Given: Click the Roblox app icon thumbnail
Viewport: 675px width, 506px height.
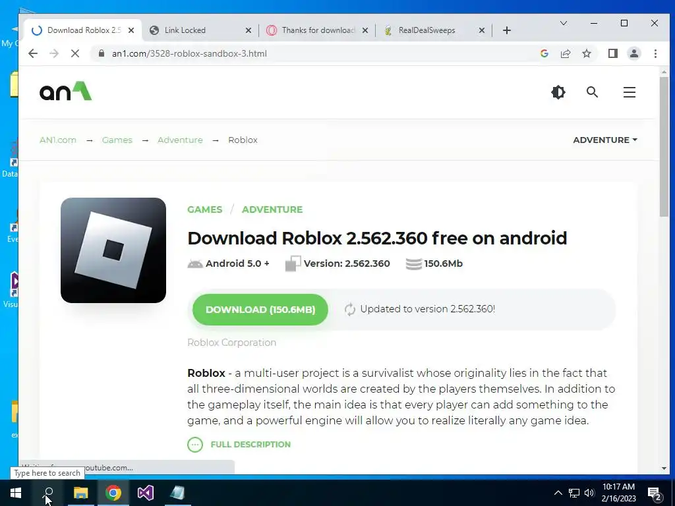Looking at the screenshot, I should [113, 250].
